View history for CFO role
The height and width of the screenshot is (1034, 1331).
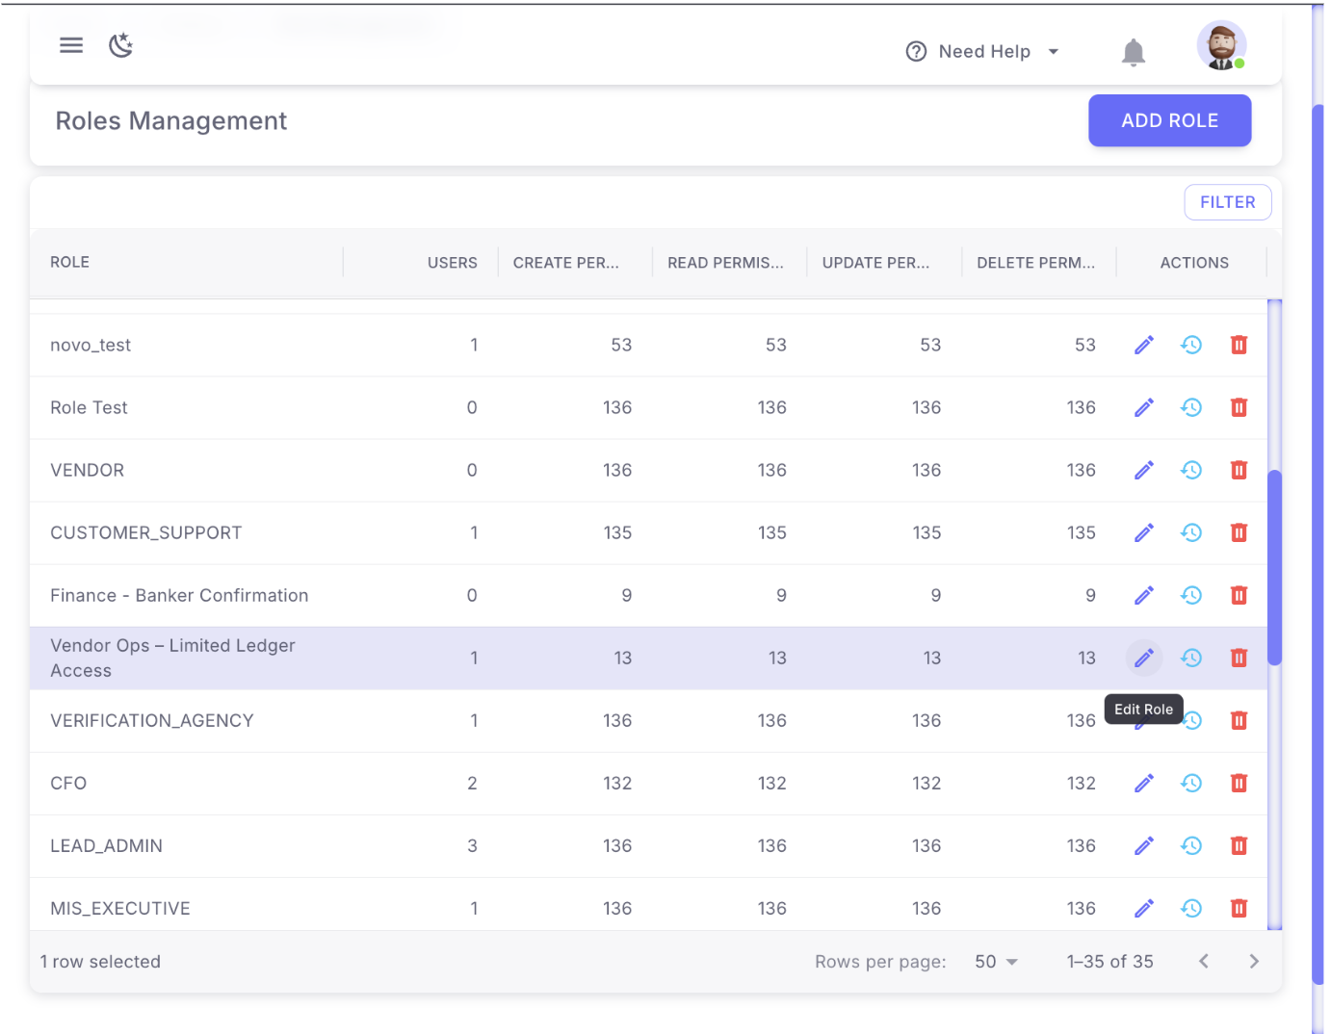[x=1191, y=784]
